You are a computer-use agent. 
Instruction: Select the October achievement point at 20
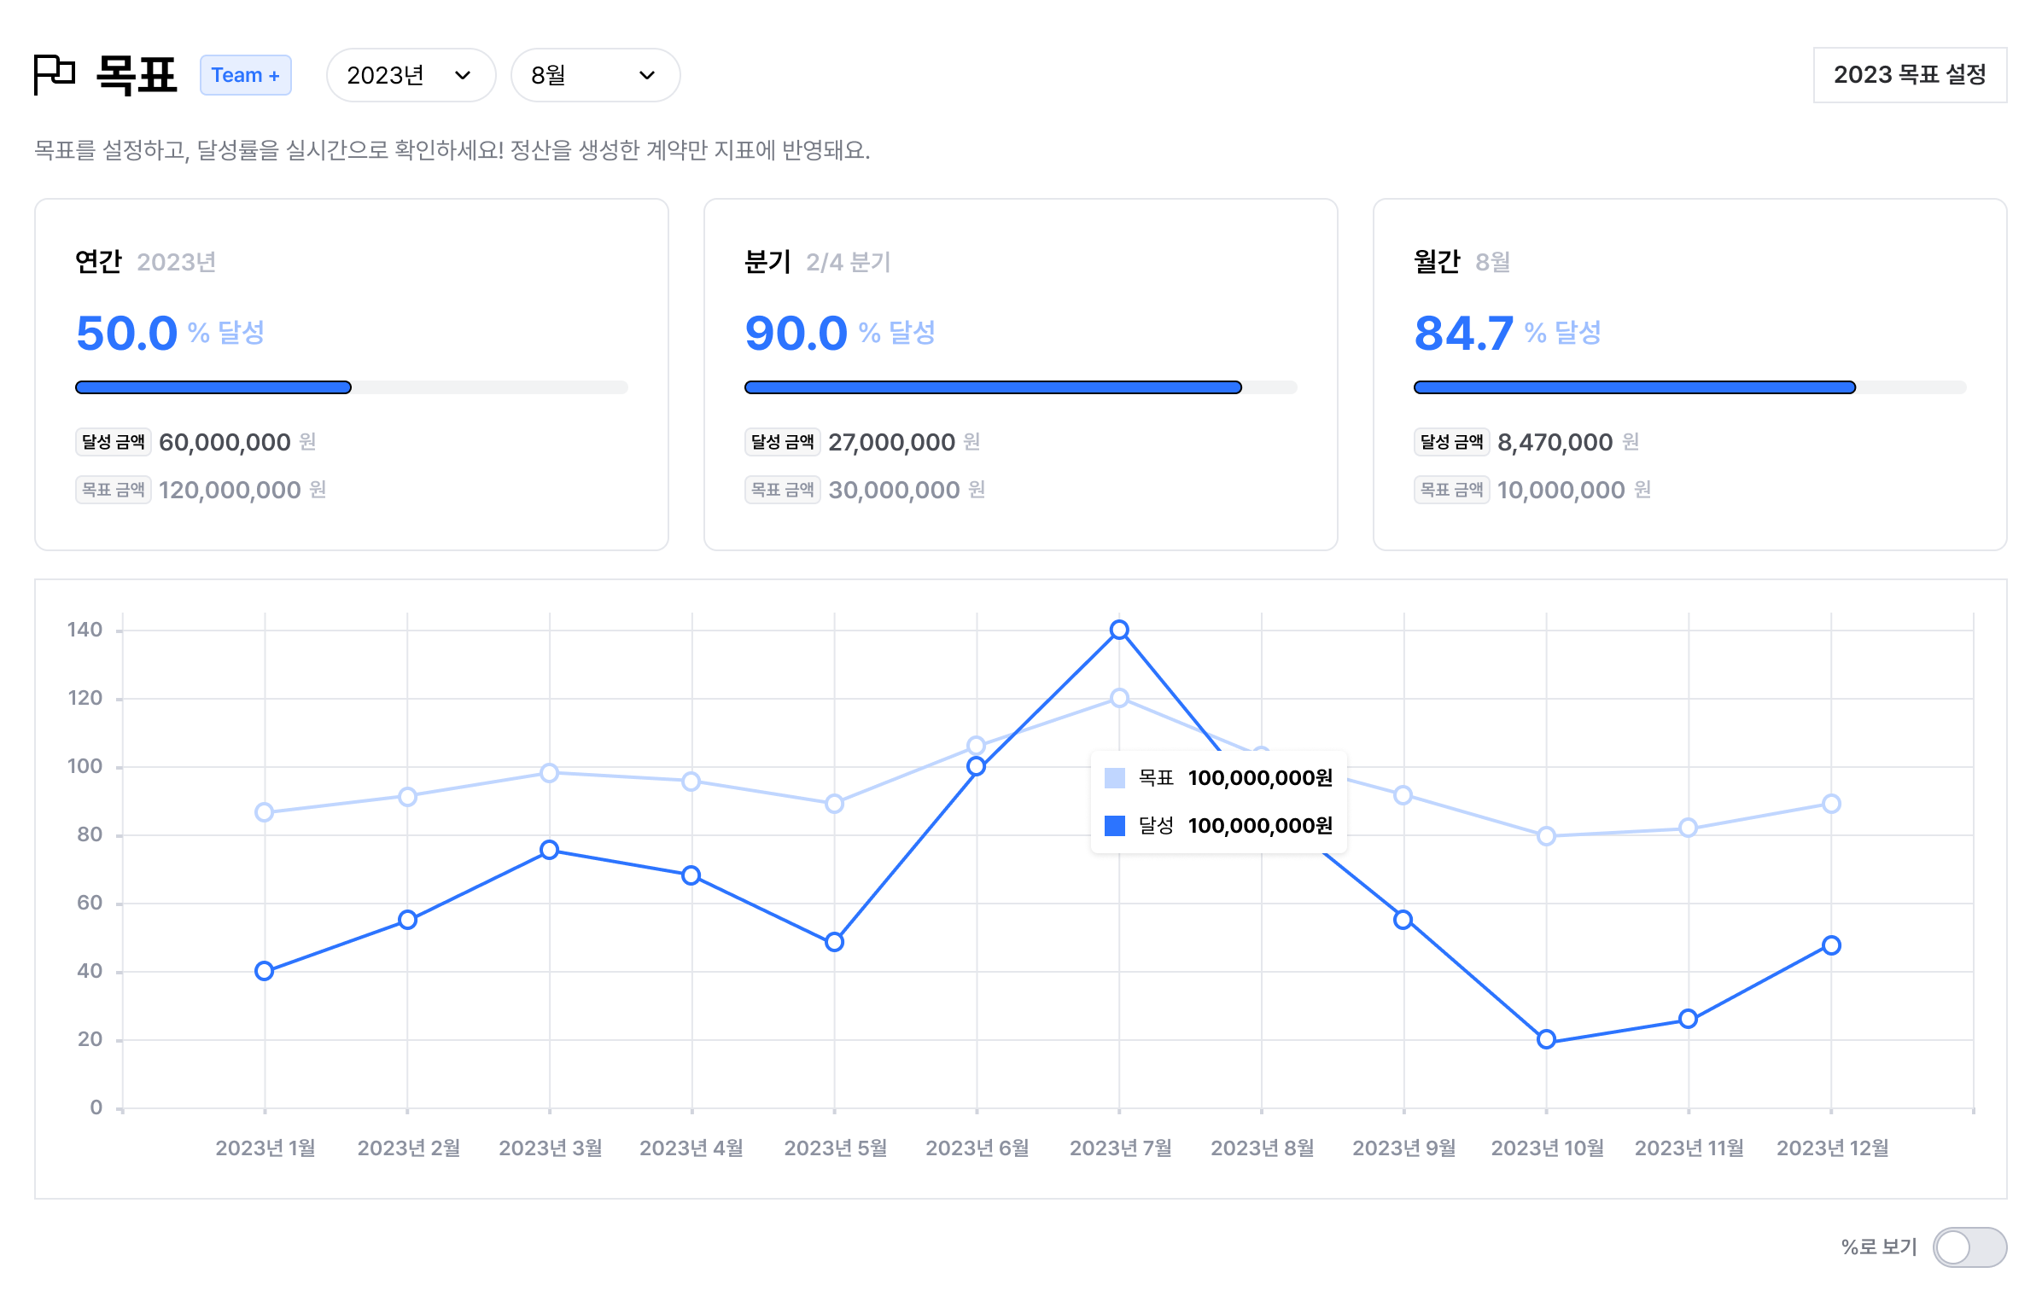pyautogui.click(x=1546, y=1039)
